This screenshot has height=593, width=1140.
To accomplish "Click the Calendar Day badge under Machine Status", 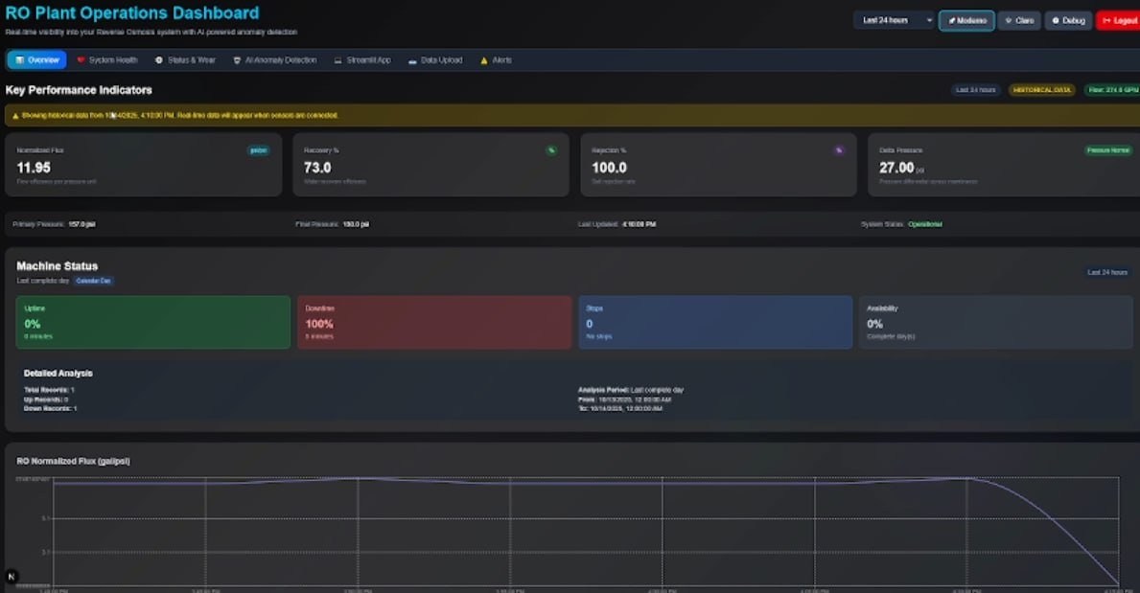I will tap(93, 281).
